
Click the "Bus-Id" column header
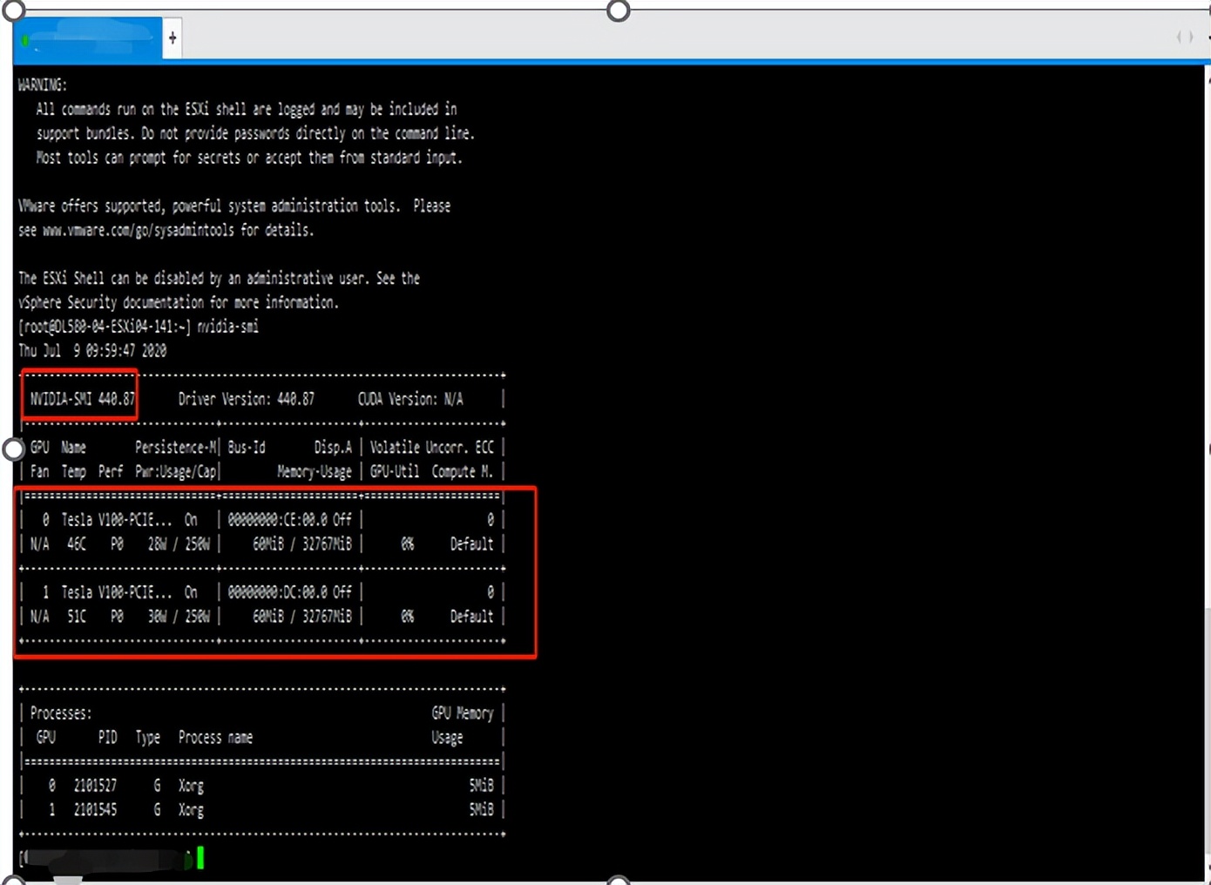click(x=247, y=448)
